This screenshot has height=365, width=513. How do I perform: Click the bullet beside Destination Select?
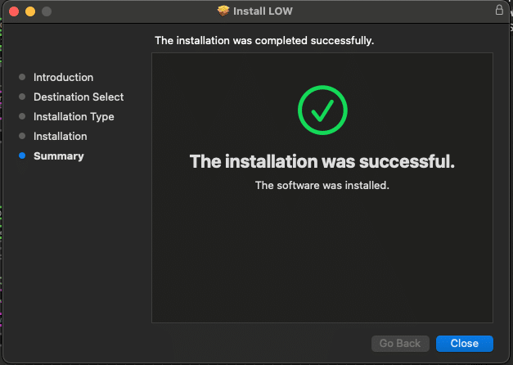[22, 97]
